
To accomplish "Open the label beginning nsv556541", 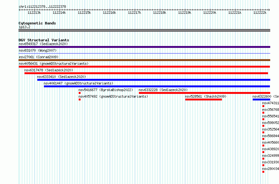I will click(x=271, y=116).
